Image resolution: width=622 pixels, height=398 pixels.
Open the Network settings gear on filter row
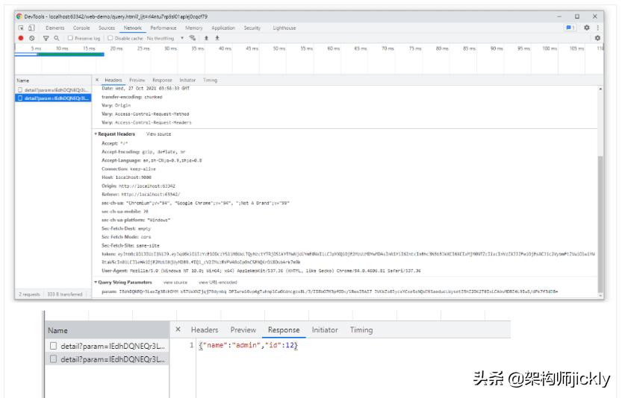[597, 38]
